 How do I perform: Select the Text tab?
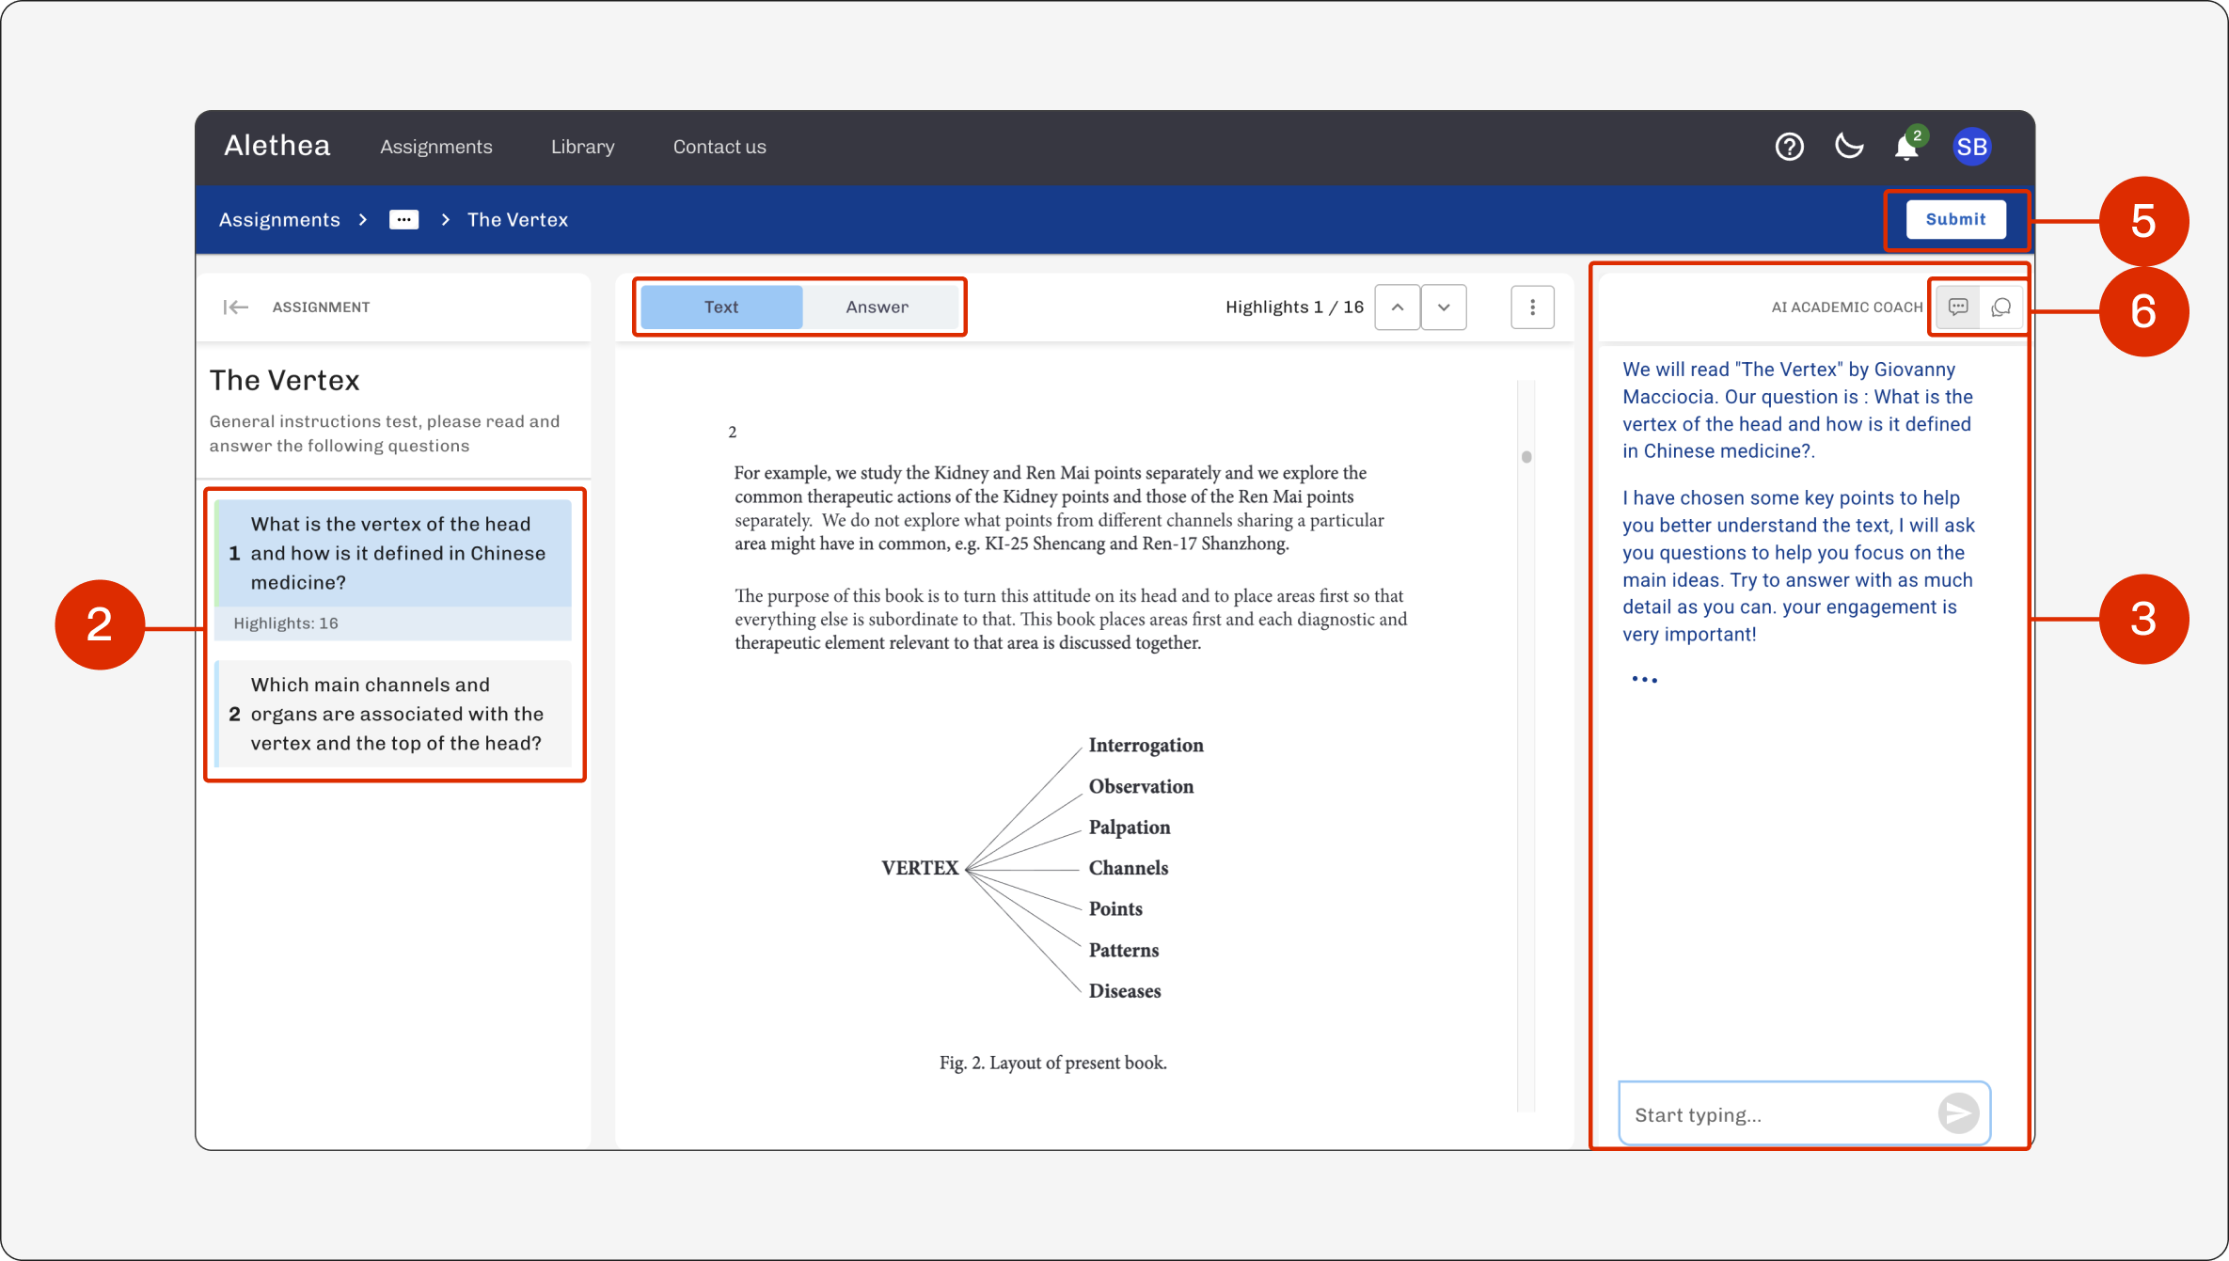click(x=721, y=307)
